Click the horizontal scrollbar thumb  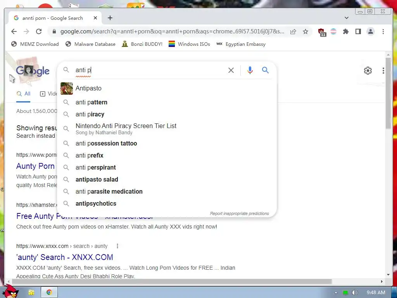coord(172,282)
